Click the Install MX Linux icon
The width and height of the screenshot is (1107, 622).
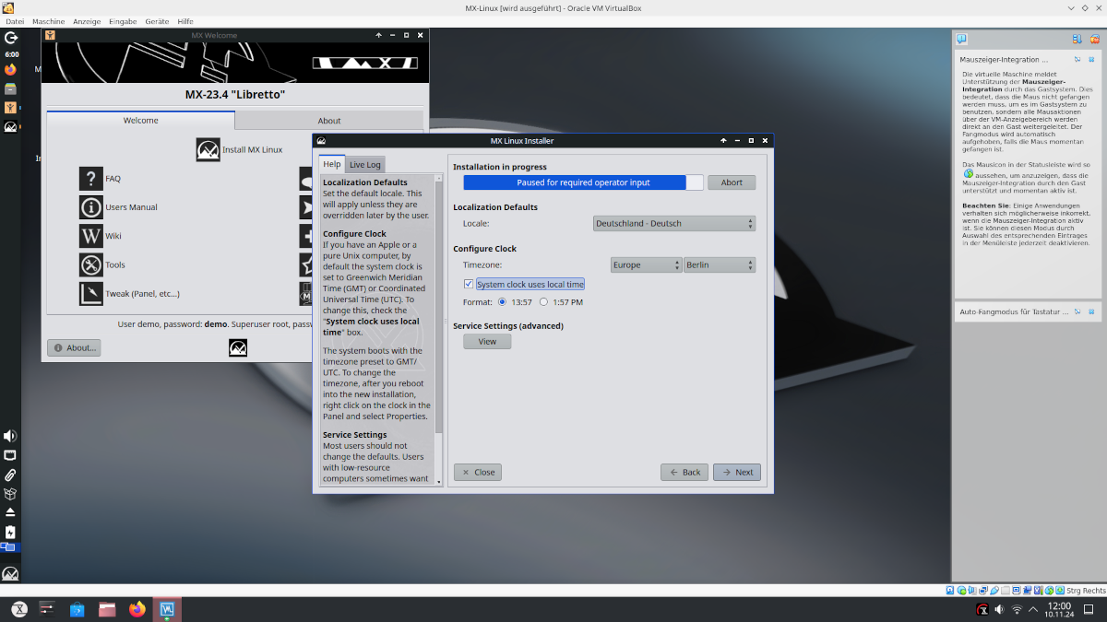tap(208, 149)
